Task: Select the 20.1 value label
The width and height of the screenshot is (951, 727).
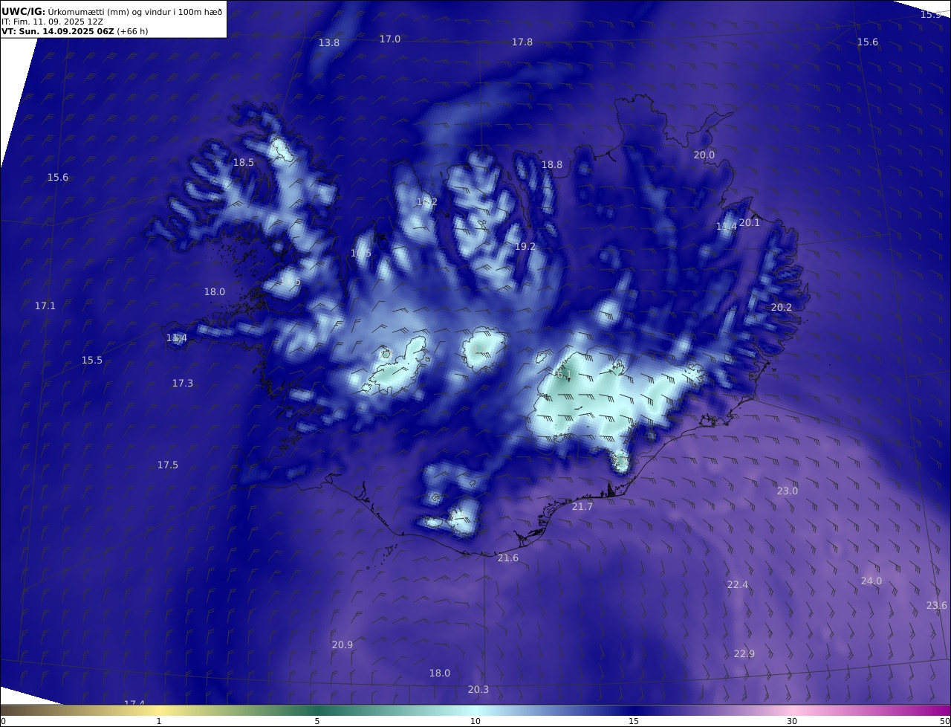Action: (750, 223)
